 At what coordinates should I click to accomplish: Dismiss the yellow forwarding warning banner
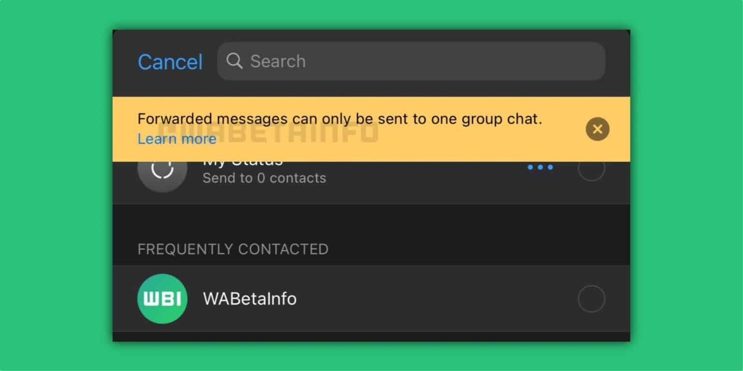click(x=597, y=129)
